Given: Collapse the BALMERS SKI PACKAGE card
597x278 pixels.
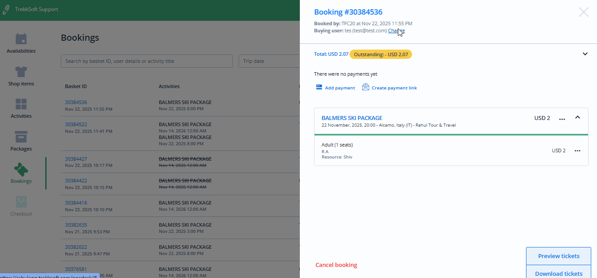Looking at the screenshot, I should (577, 118).
